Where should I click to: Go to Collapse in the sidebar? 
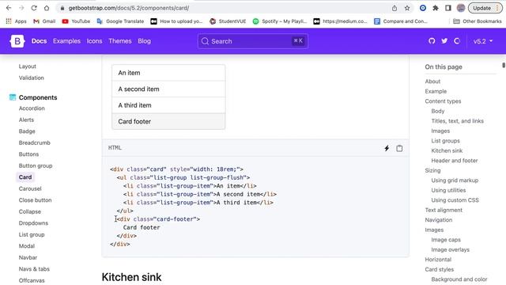coord(30,211)
